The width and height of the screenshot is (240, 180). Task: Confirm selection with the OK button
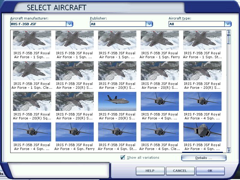pyautogui.click(x=210, y=171)
